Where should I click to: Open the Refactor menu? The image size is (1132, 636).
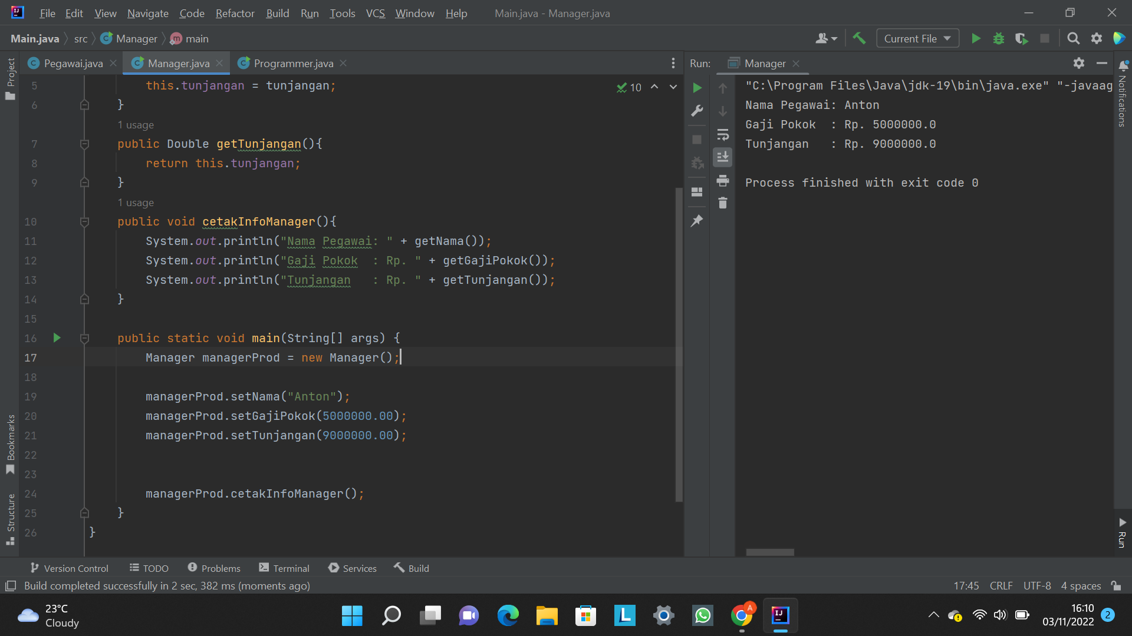(235, 13)
